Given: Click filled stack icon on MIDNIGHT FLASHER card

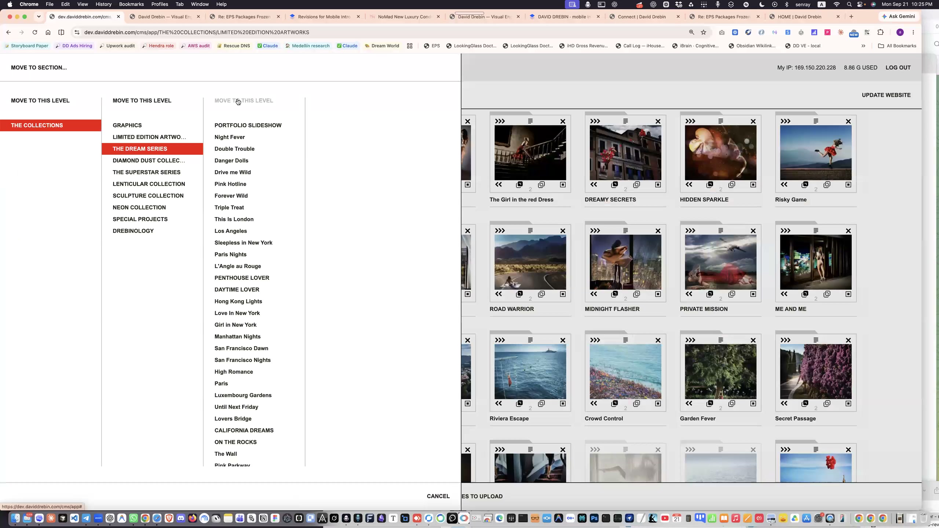Looking at the screenshot, I should tap(614, 294).
